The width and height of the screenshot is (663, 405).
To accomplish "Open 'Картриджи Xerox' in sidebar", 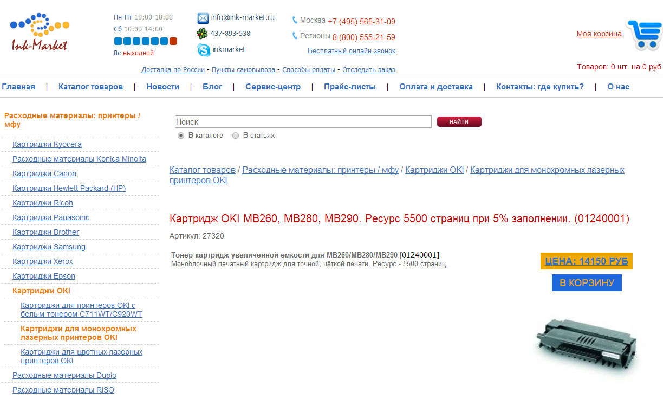I will coord(42,261).
